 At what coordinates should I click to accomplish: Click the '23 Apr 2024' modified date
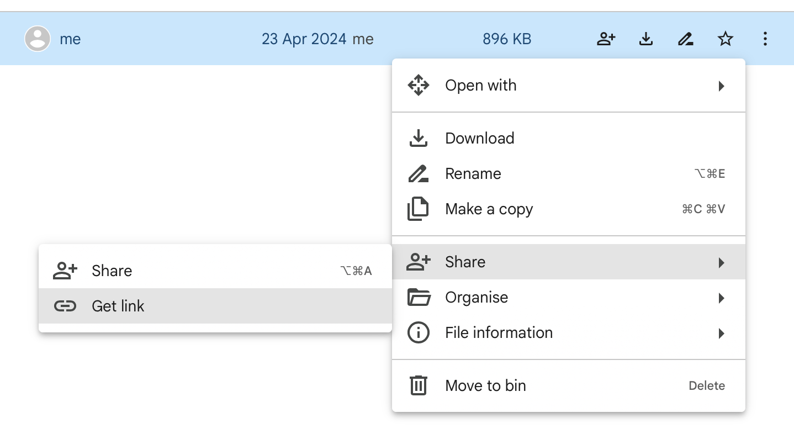(x=304, y=39)
